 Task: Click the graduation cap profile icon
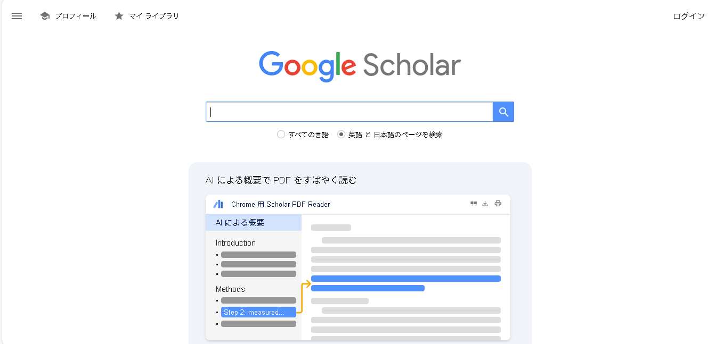45,16
